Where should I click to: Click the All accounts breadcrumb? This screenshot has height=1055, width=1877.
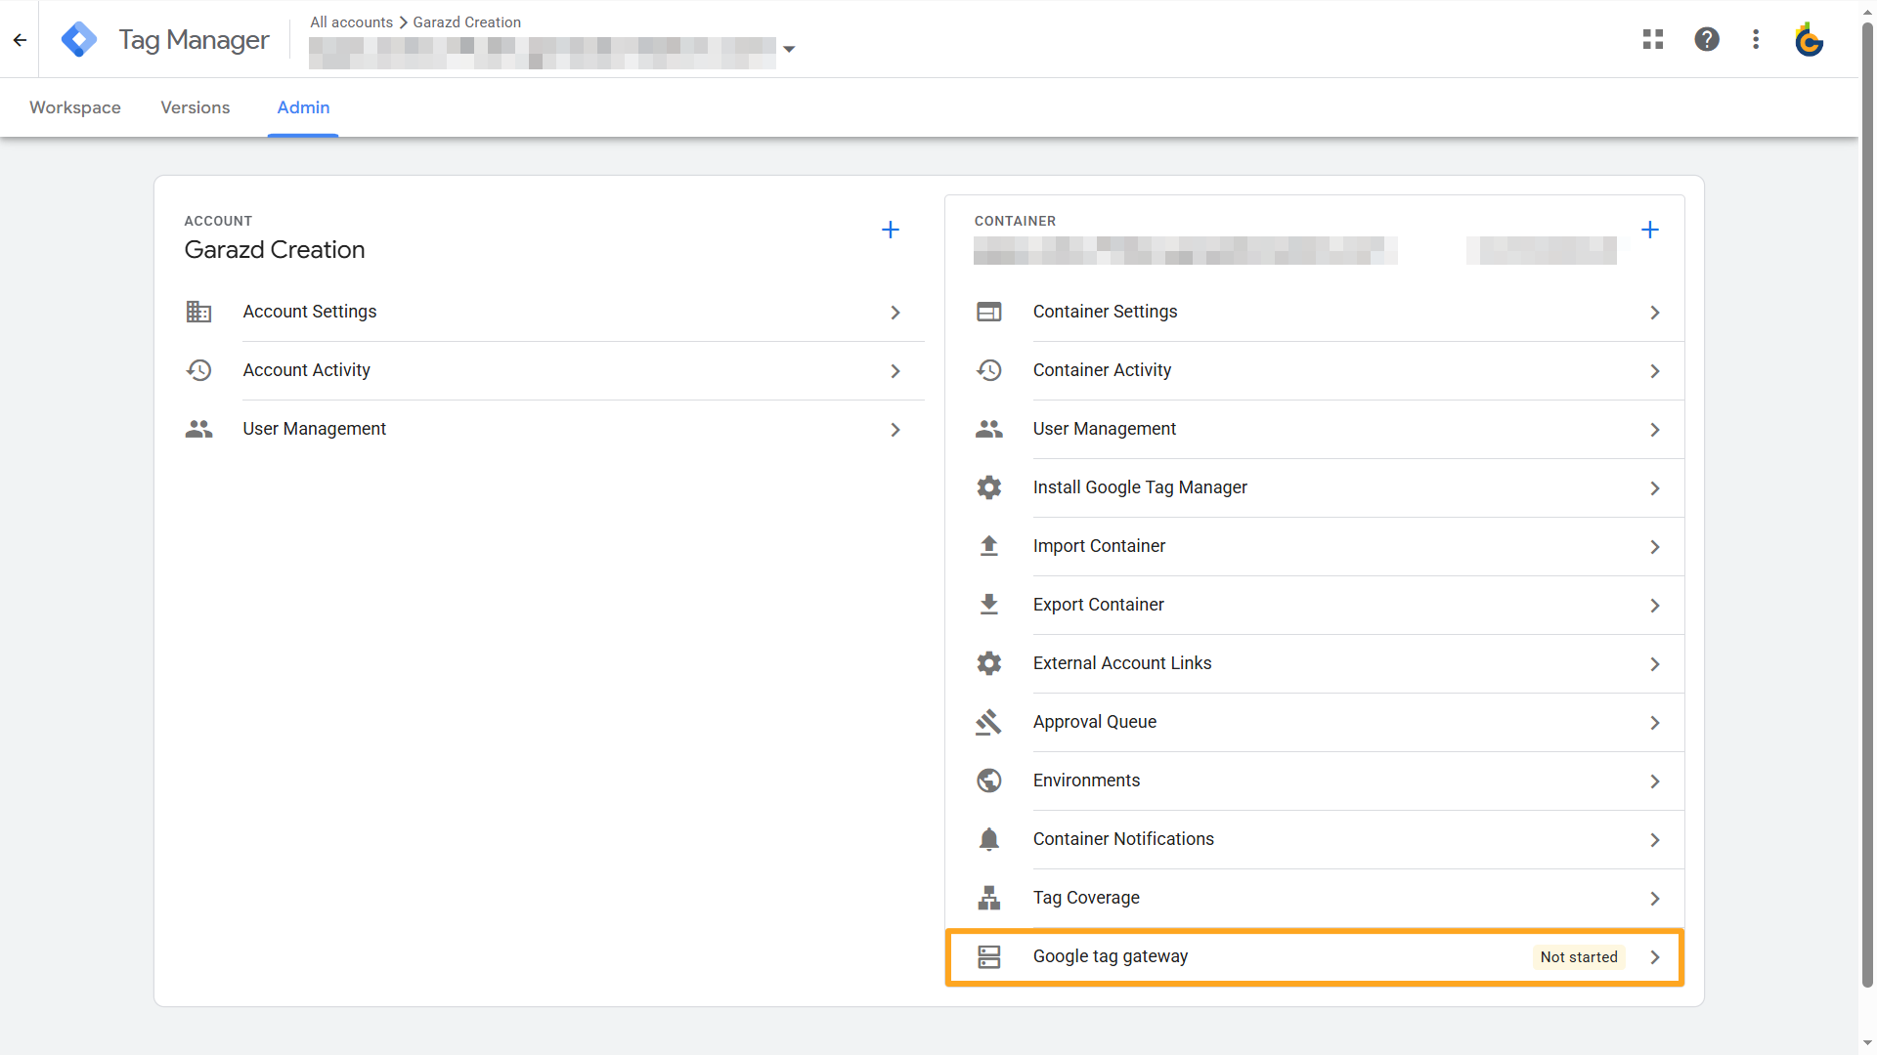(351, 21)
